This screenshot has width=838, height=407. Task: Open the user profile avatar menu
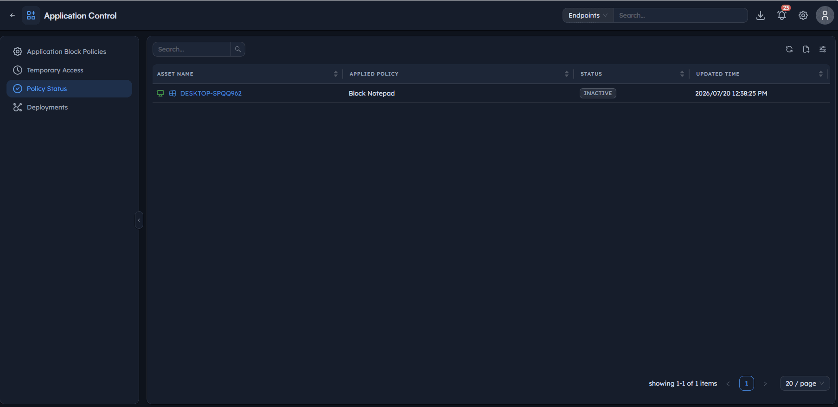pos(825,15)
